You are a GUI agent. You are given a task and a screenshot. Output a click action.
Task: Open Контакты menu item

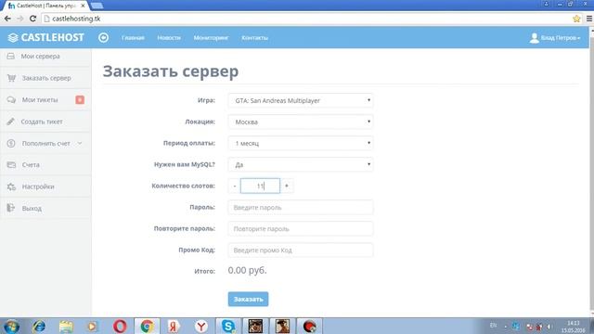coord(254,38)
